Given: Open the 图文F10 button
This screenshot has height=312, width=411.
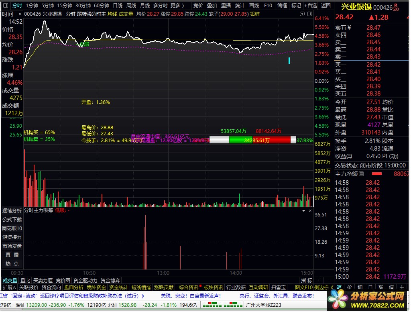Looking at the screenshot, I should point(304,288).
